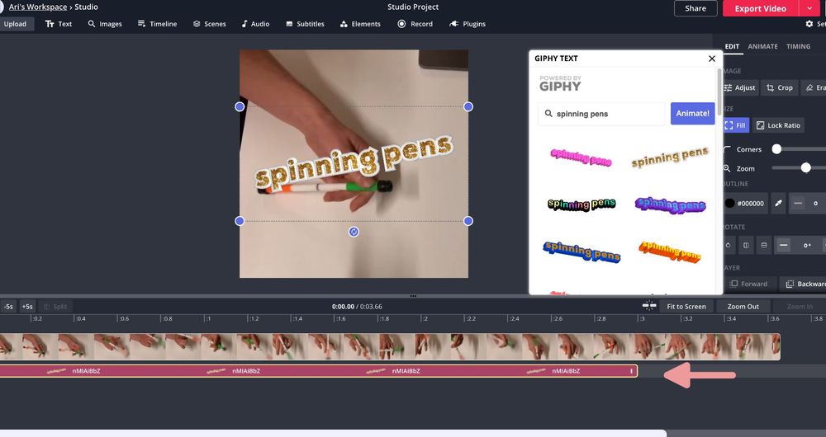
Task: Toggle the Fill size option
Action: pos(735,125)
